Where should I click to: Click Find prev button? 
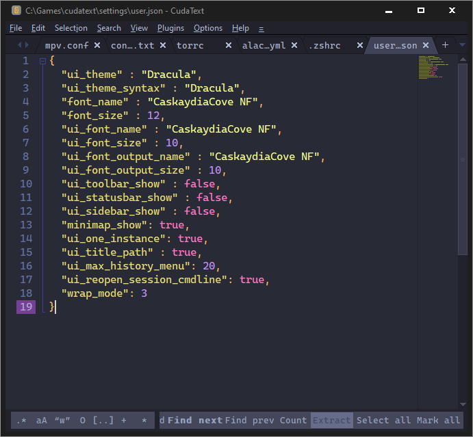pyautogui.click(x=250, y=421)
